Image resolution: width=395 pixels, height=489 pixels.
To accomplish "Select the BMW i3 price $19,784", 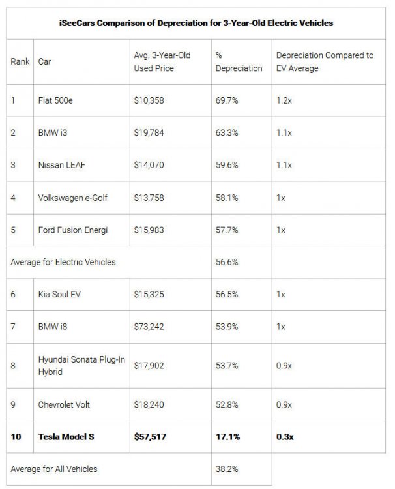I will [149, 132].
